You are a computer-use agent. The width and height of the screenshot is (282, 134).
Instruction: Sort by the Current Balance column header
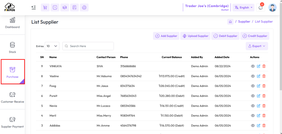tap(172, 57)
